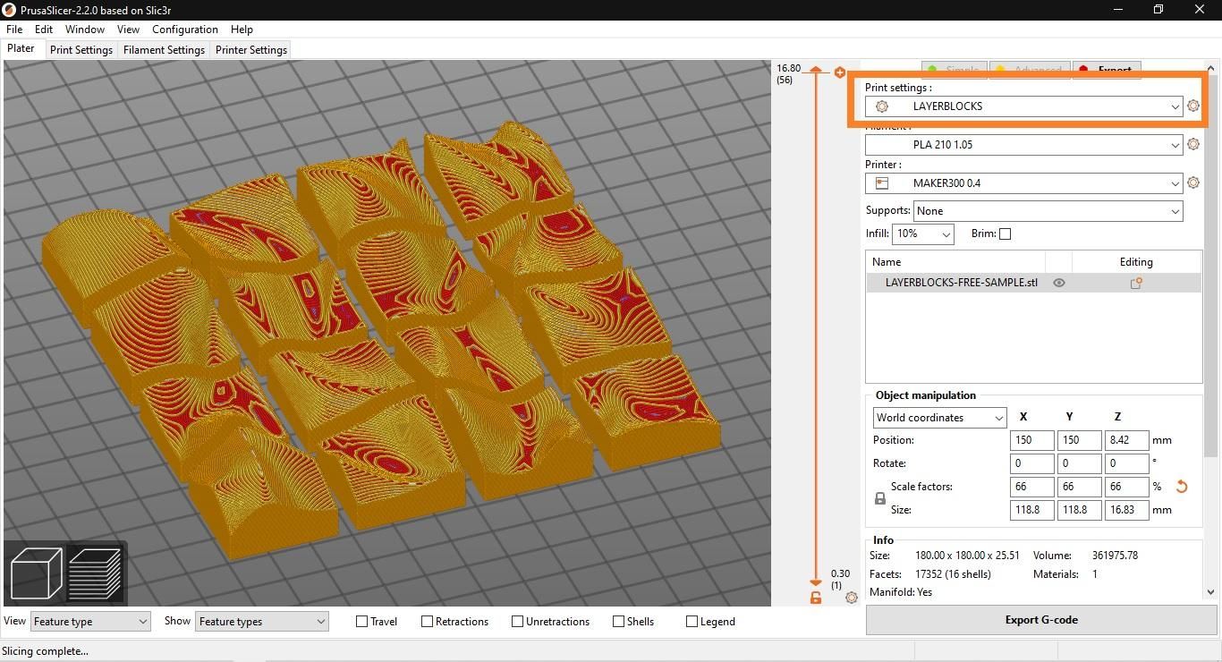Open the World coordinates dropdown

click(938, 417)
